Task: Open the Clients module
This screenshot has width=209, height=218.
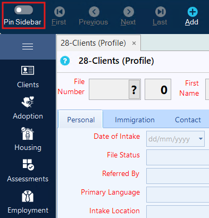Action: (x=28, y=77)
